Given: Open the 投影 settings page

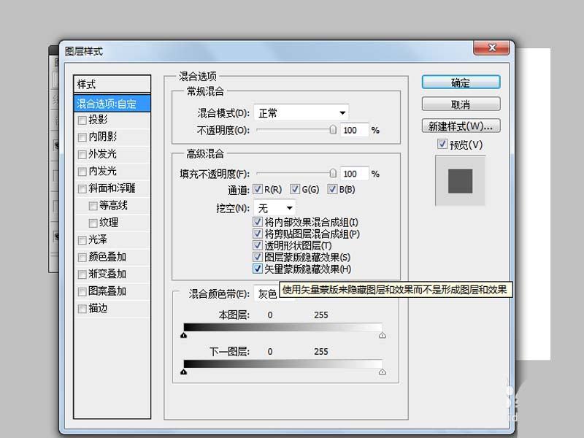Looking at the screenshot, I should pyautogui.click(x=98, y=120).
